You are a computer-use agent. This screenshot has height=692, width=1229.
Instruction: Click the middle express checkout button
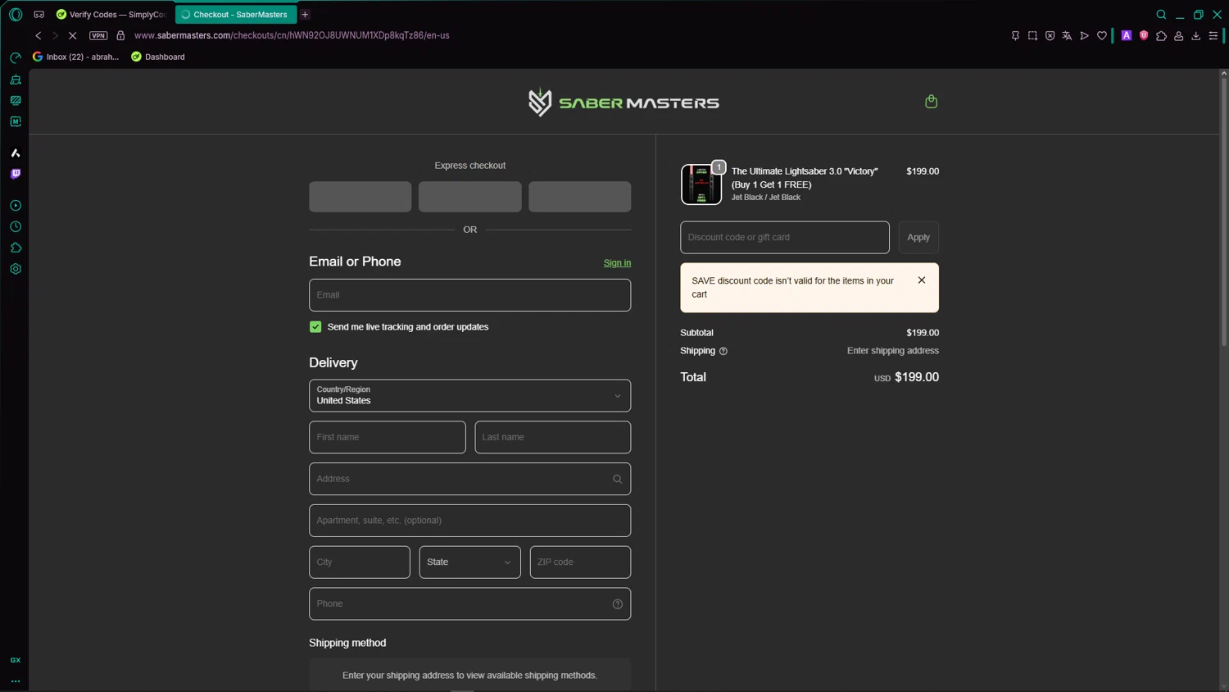click(x=470, y=197)
